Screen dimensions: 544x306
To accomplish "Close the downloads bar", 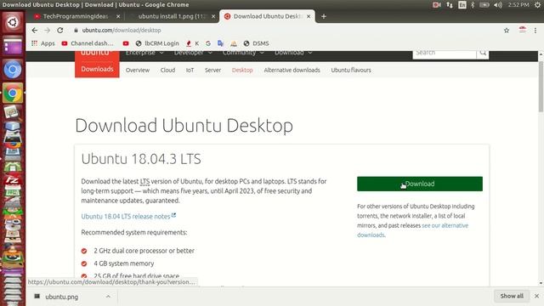I will (536, 296).
